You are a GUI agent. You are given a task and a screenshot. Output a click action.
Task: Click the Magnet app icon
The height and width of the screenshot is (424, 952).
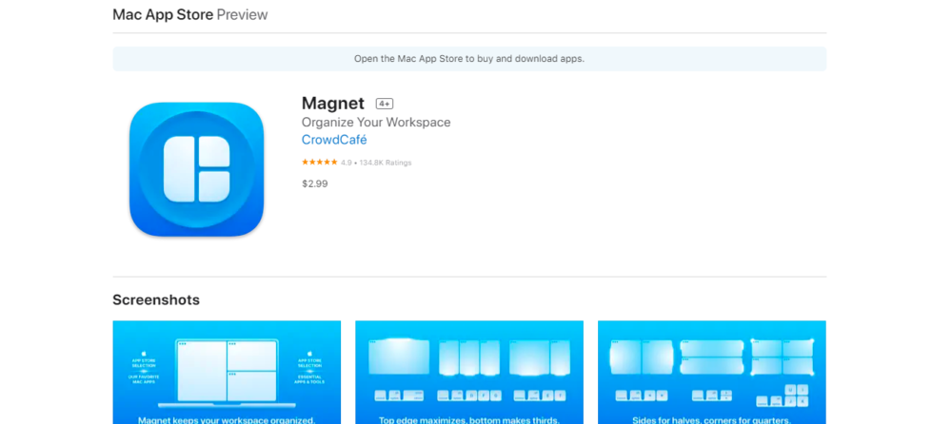pos(196,169)
